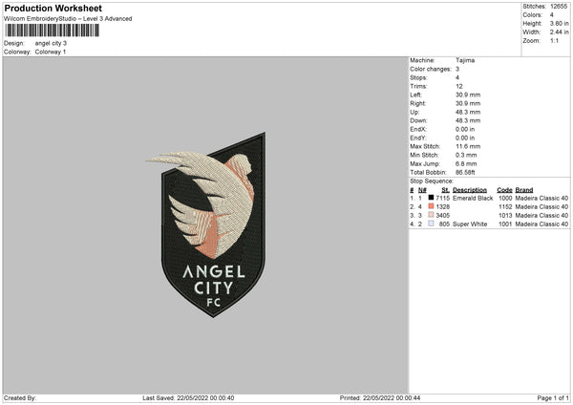
Task: Click the 'Wilcom EmbroideryStudio – Level 3 Advanced' text
Action: click(x=68, y=19)
